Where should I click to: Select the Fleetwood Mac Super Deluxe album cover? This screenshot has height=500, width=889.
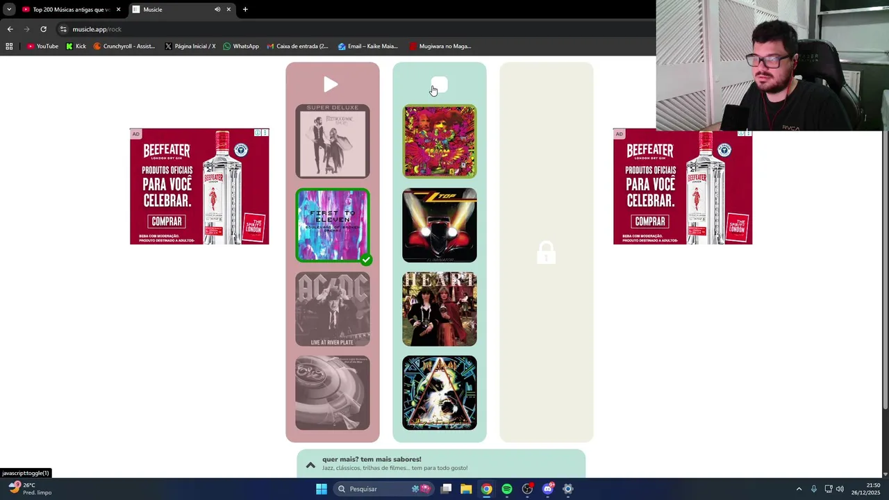333,141
